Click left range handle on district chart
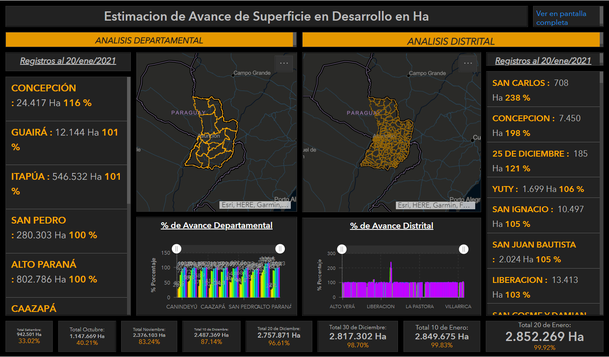609x357 pixels. click(342, 249)
